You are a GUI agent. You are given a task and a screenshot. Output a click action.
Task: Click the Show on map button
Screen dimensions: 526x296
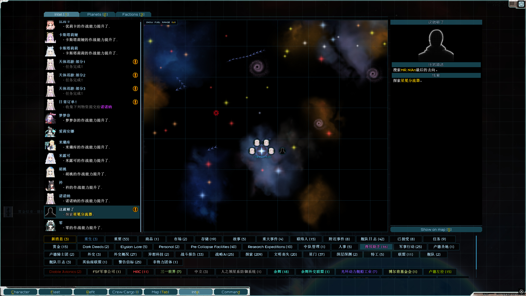436,229
